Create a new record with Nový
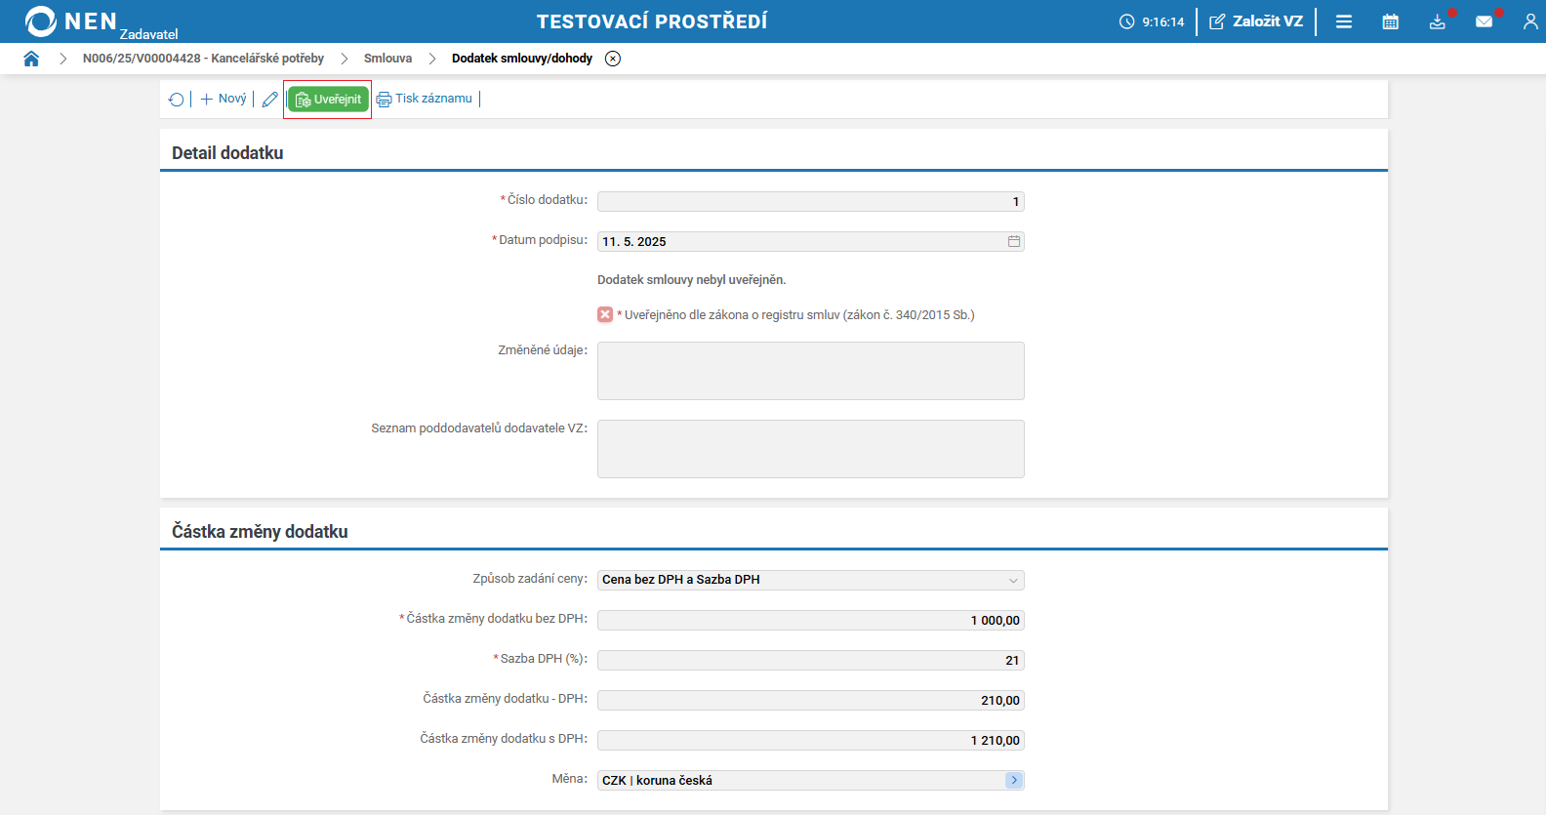Viewport: 1546px width, 815px height. pyautogui.click(x=224, y=99)
